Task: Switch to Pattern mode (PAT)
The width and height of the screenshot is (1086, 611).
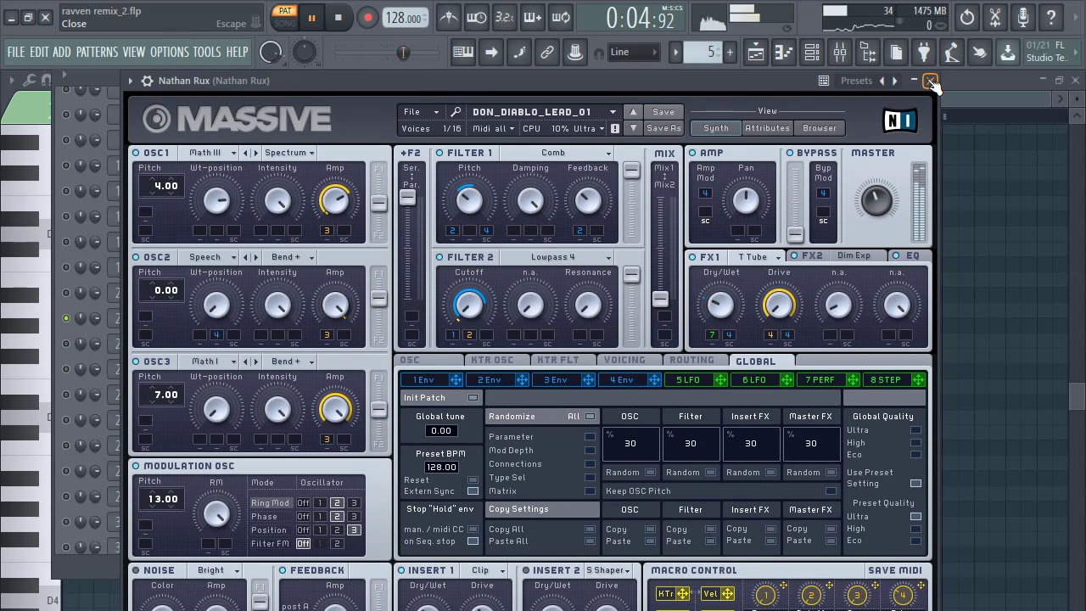Action: pyautogui.click(x=285, y=11)
